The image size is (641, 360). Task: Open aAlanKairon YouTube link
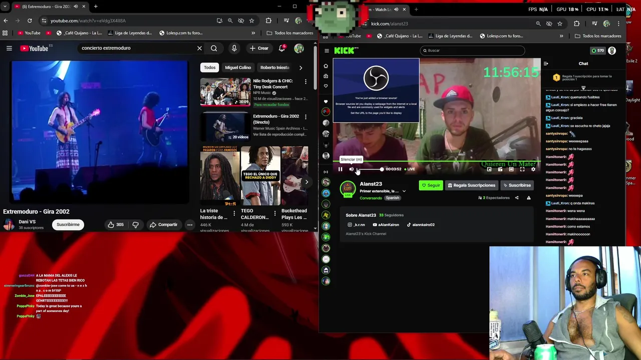coord(386,225)
